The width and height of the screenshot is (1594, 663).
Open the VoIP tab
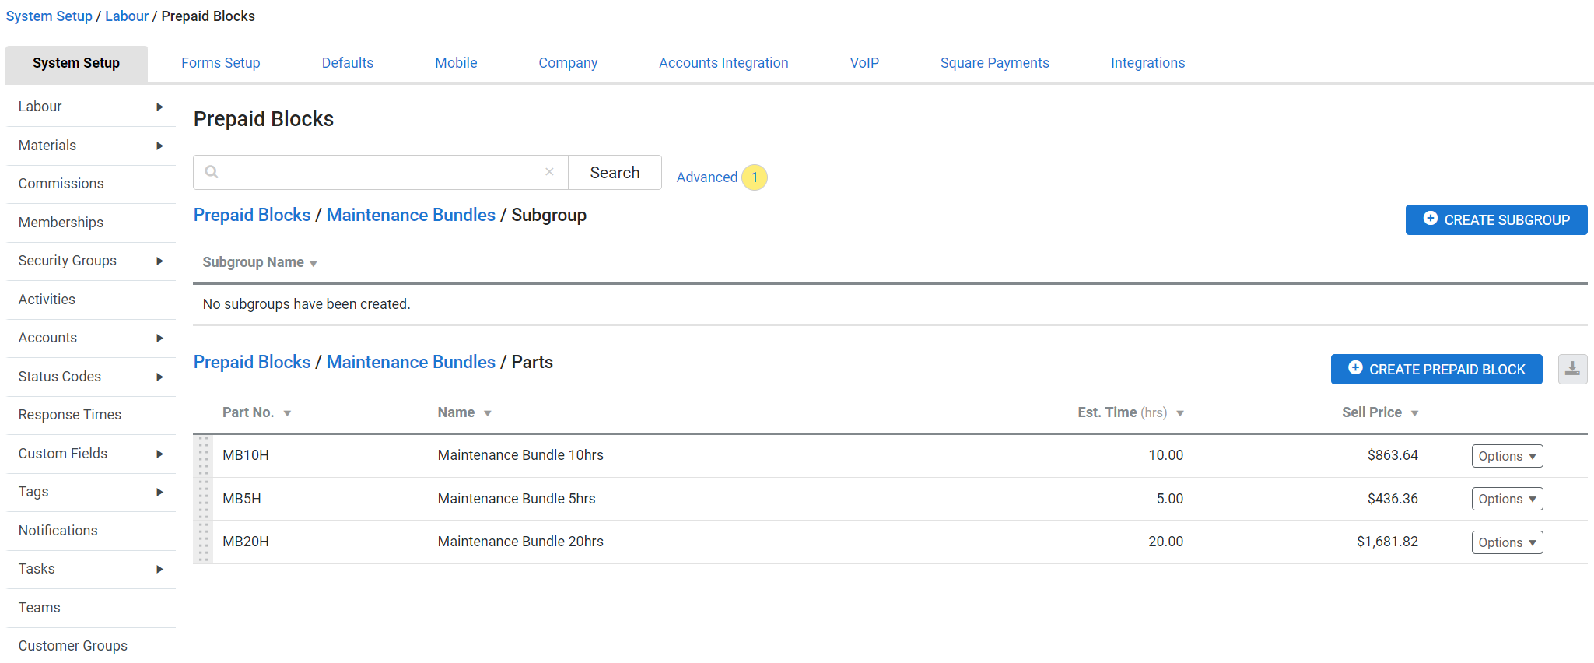click(x=864, y=63)
